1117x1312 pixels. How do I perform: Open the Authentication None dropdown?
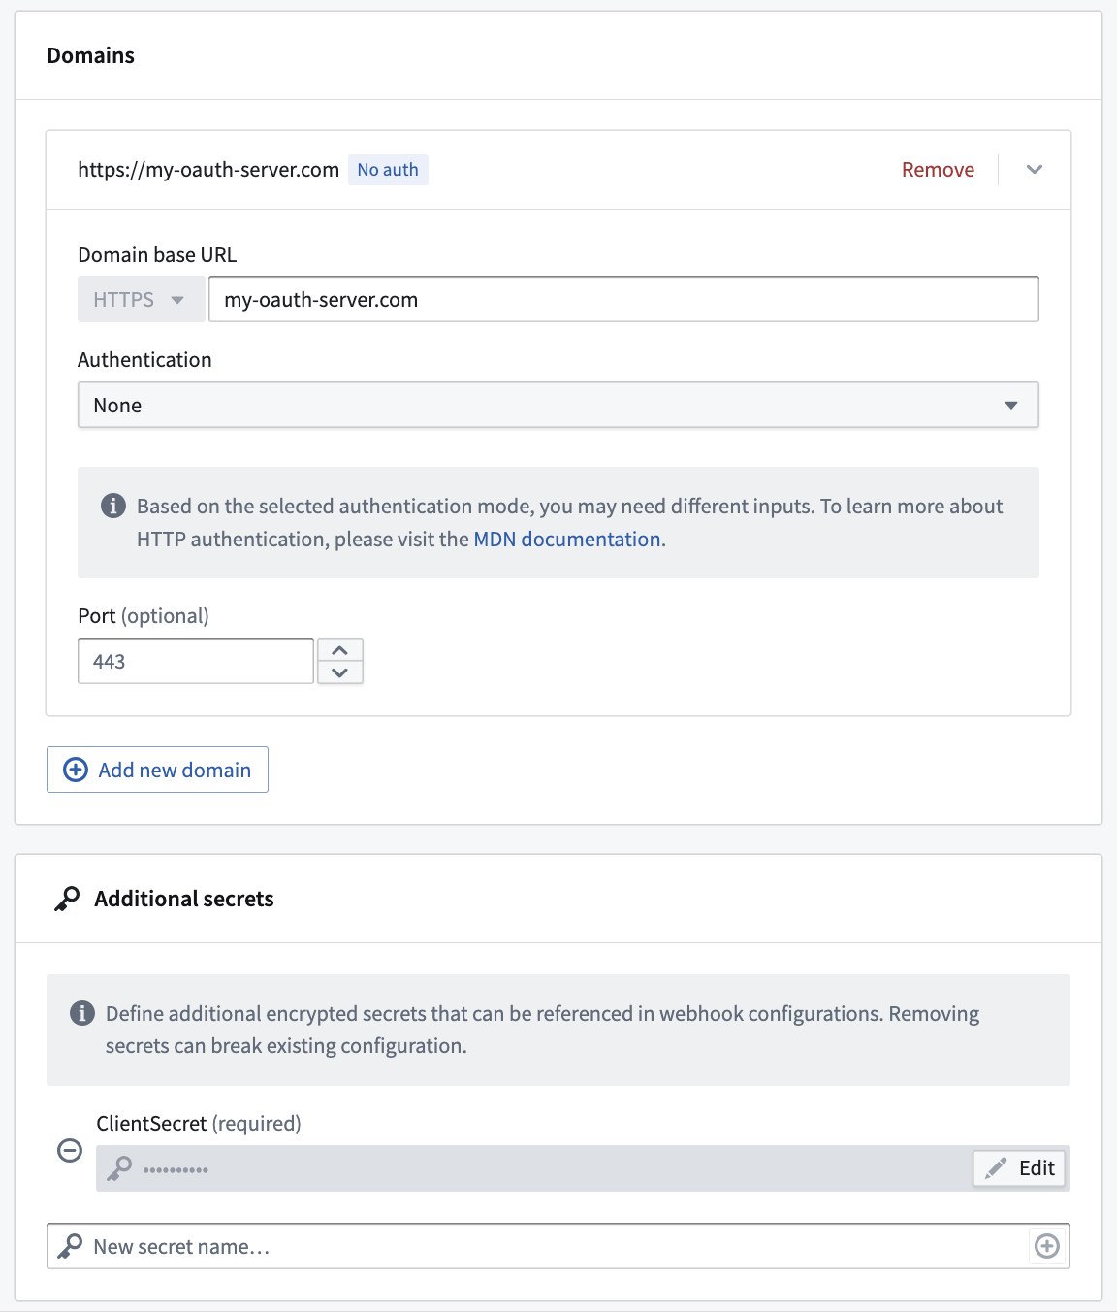558,405
